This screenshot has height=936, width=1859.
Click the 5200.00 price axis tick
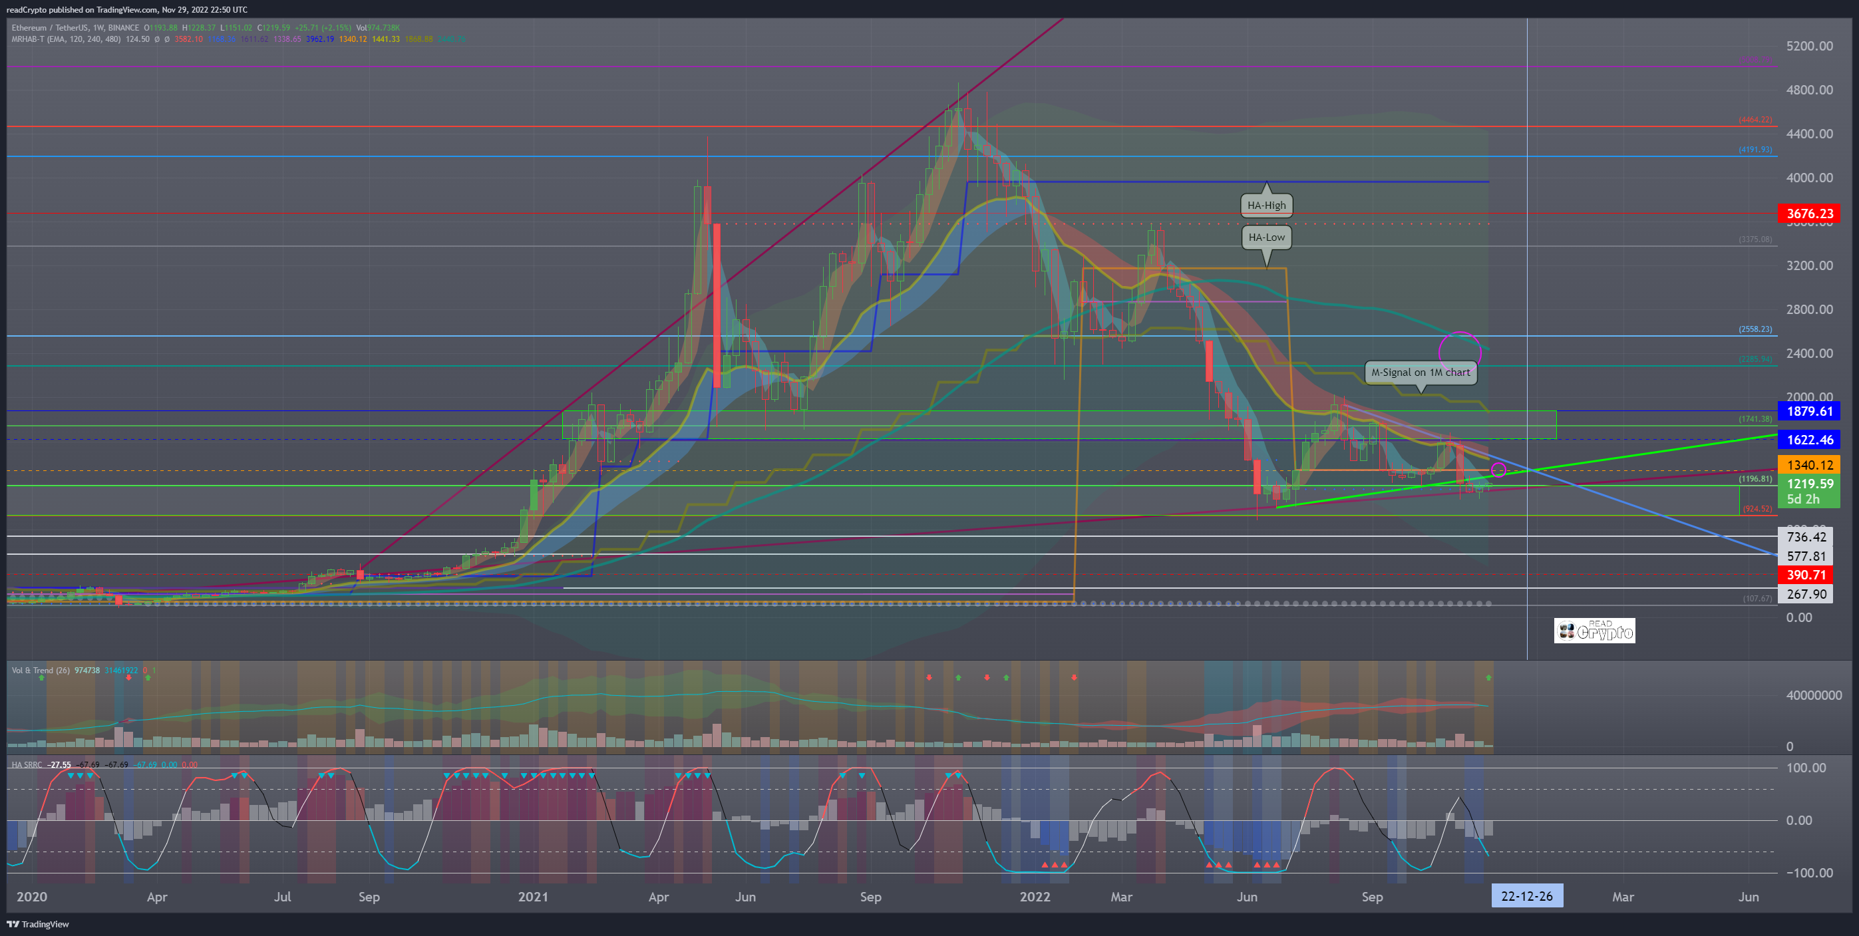pos(1809,46)
